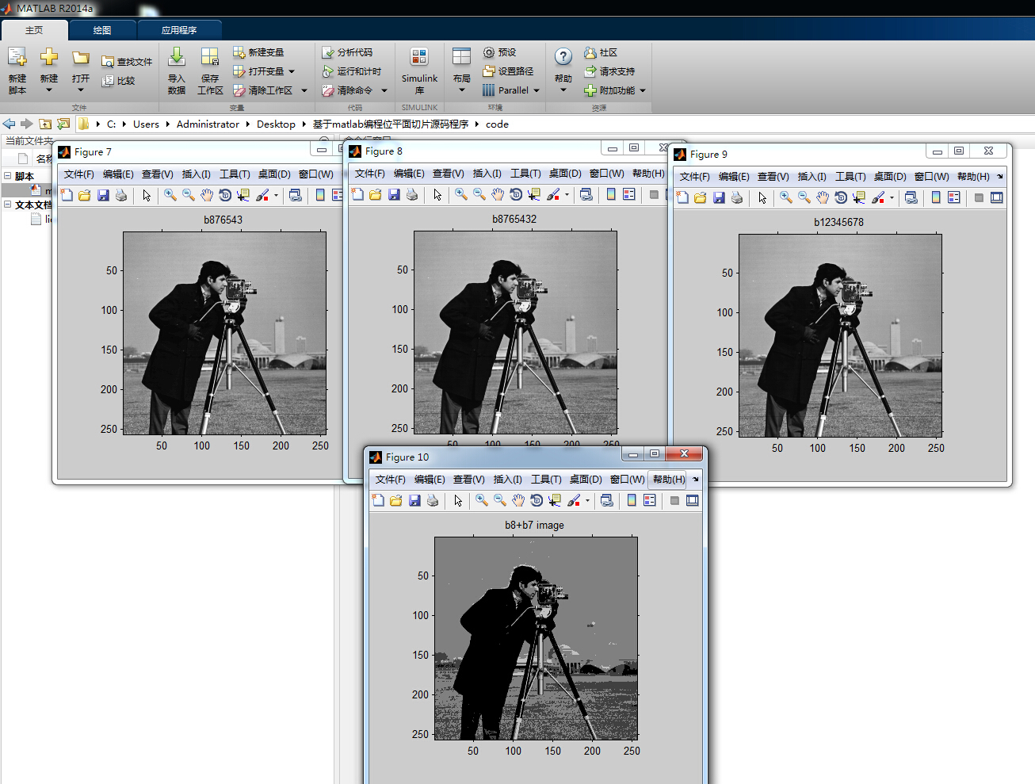Image resolution: width=1035 pixels, height=784 pixels.
Task: Toggle Pan hand tool in Figure 10
Action: (x=518, y=500)
